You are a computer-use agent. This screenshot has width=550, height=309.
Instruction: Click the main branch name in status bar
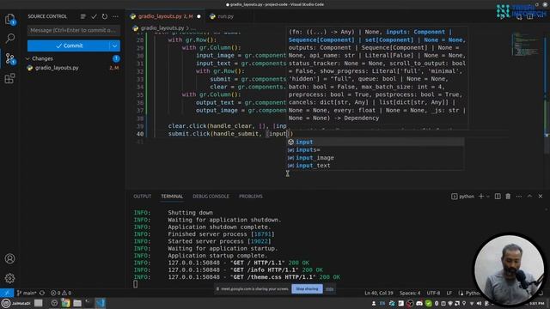[27, 293]
